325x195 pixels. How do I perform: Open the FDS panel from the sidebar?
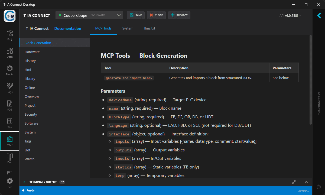(10, 106)
